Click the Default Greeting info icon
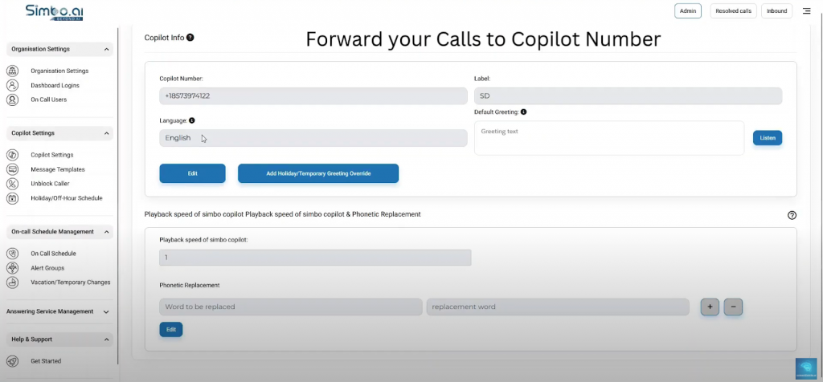Screen dimensions: 823x382 (524, 112)
